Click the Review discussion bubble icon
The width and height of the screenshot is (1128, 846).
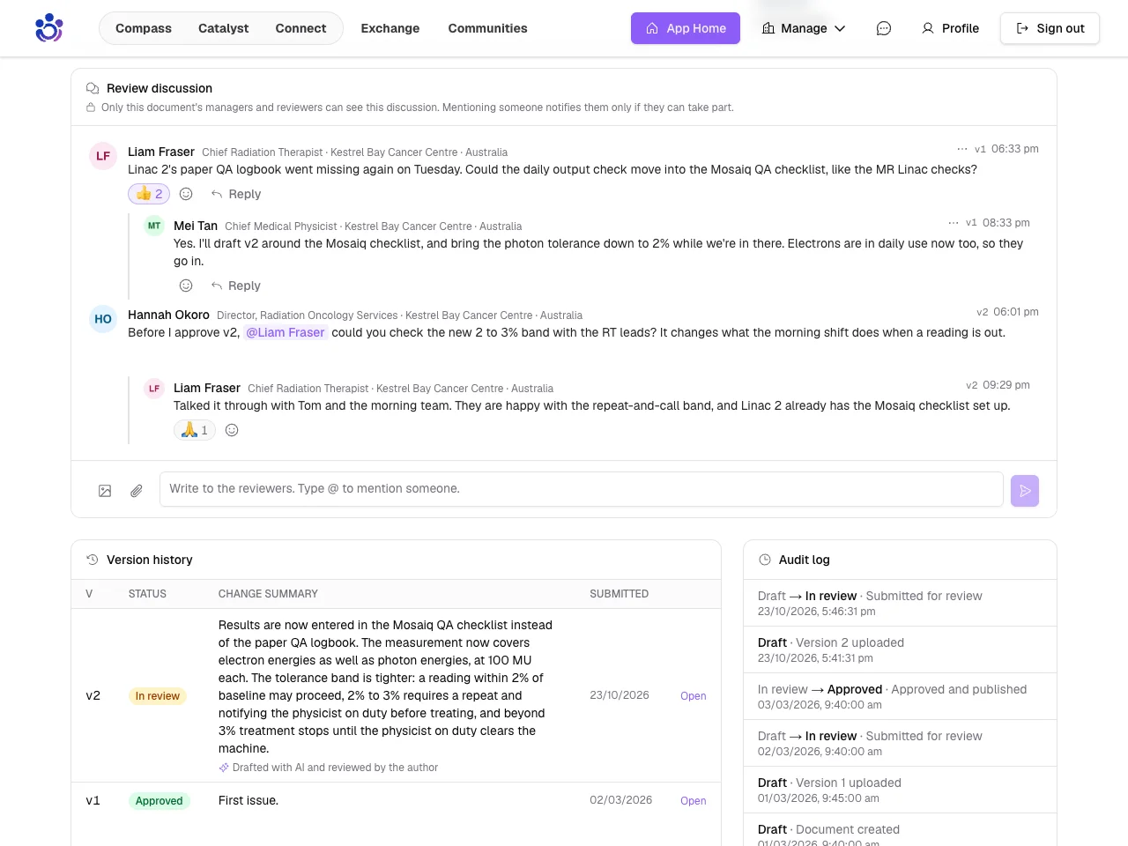pyautogui.click(x=92, y=88)
